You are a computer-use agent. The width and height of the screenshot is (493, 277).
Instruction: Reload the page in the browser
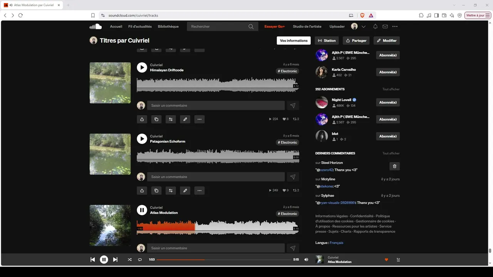tap(20, 15)
